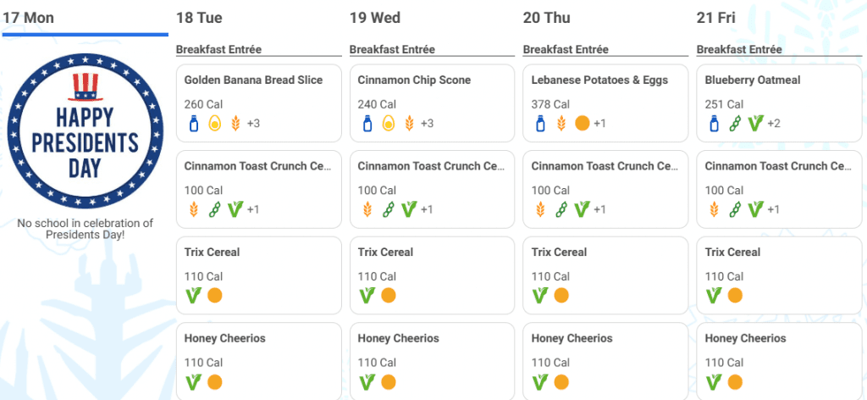Click vegan icon on Thursday's Cinnamon Toast Crunch
Screen dimensions: 867x400
click(x=583, y=209)
